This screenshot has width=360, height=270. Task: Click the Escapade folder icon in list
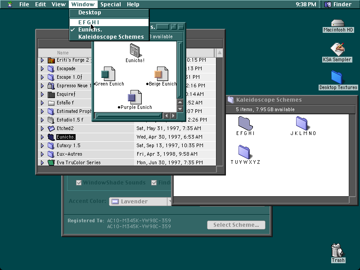51,69
